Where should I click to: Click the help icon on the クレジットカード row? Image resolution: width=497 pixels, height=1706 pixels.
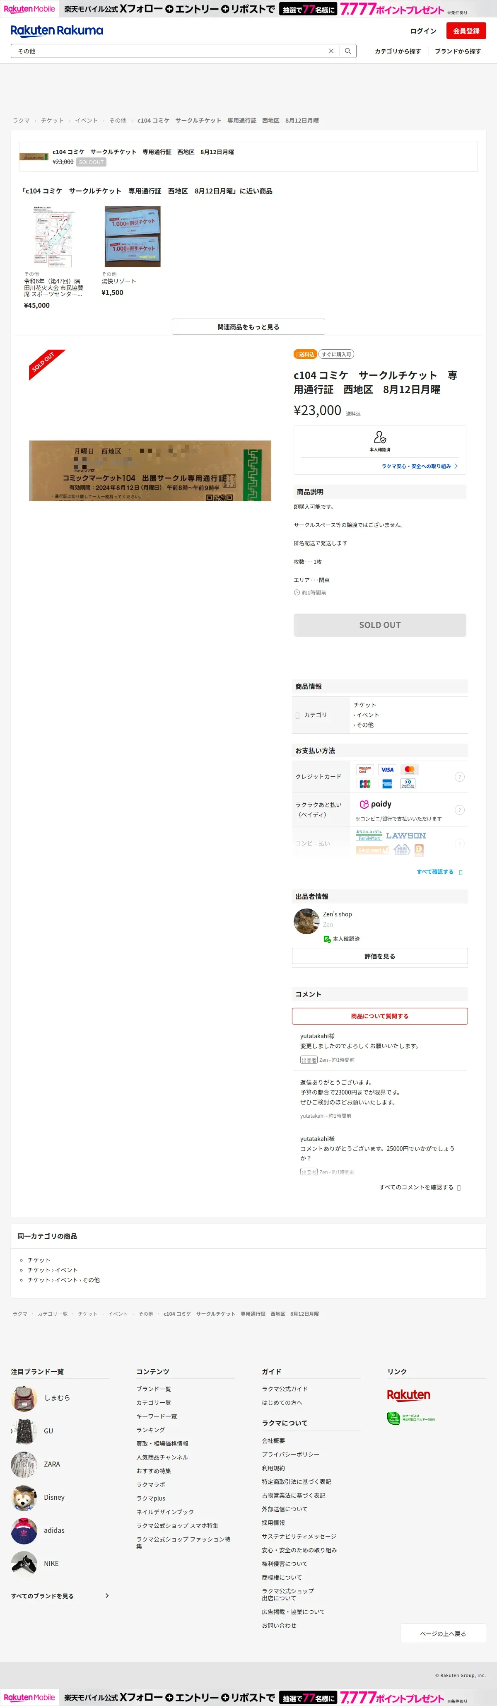tap(459, 777)
